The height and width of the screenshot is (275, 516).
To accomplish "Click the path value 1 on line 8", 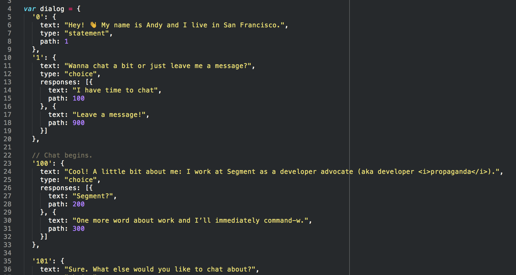I will 66,41.
